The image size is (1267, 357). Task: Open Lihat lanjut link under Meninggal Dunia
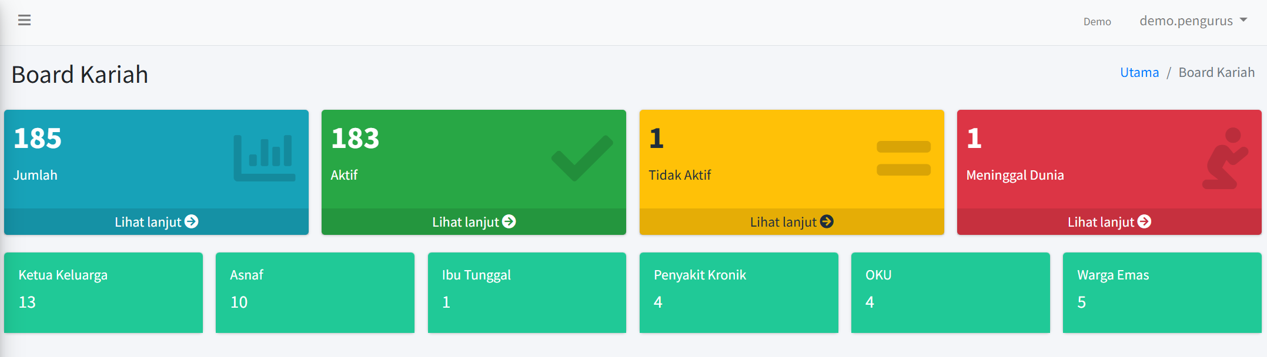pos(1101,222)
